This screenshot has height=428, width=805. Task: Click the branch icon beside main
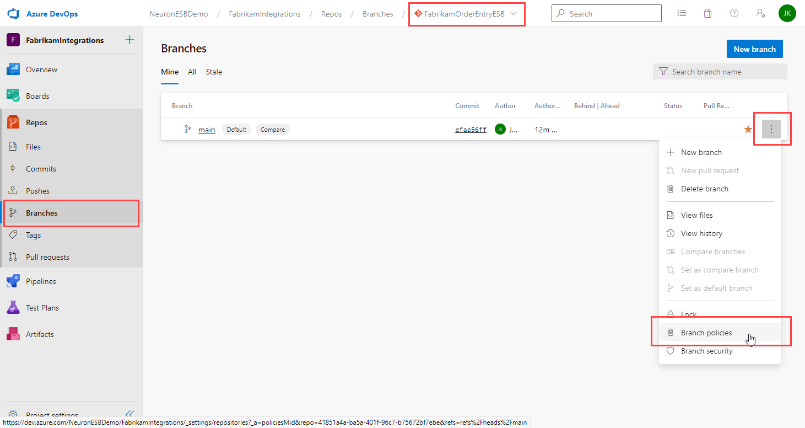(x=188, y=129)
